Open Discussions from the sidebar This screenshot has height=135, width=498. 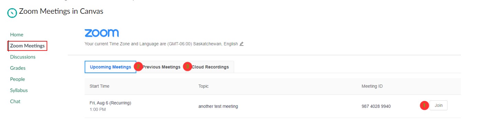[23, 57]
